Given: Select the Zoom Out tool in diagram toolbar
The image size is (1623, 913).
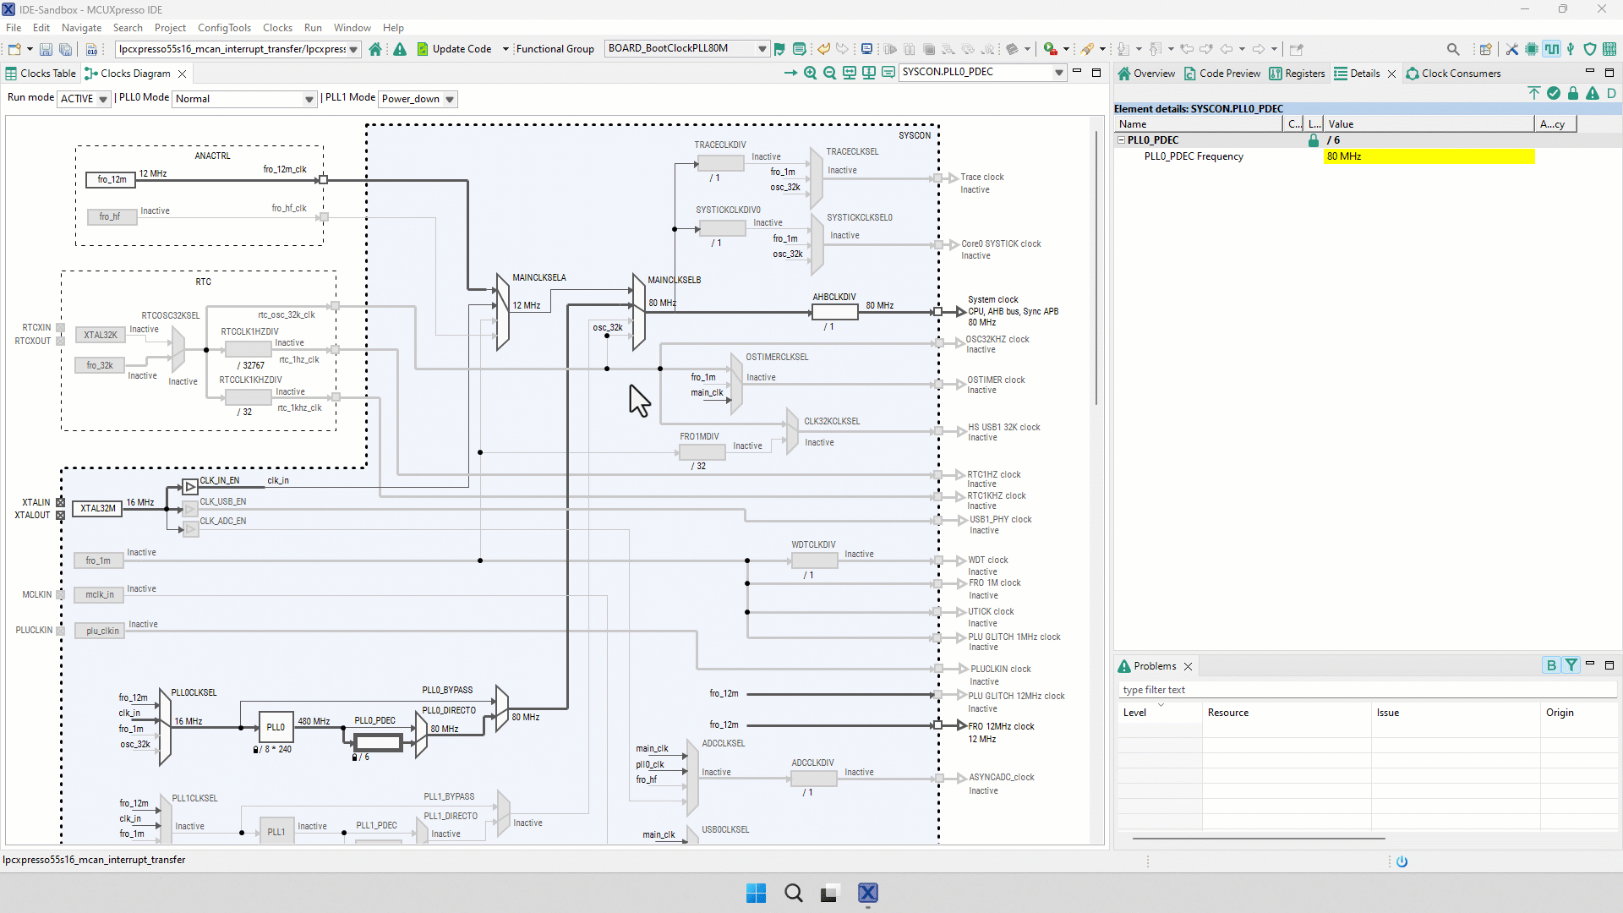Looking at the screenshot, I should point(831,73).
